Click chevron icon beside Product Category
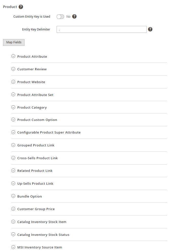The image size is (173, 252). click(13, 107)
